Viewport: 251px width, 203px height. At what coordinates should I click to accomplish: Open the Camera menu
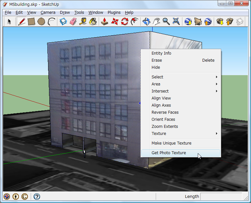pyautogui.click(x=48, y=12)
